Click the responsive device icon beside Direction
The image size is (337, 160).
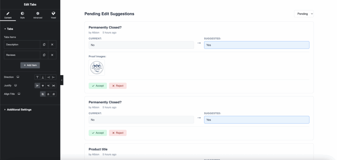click(x=18, y=77)
